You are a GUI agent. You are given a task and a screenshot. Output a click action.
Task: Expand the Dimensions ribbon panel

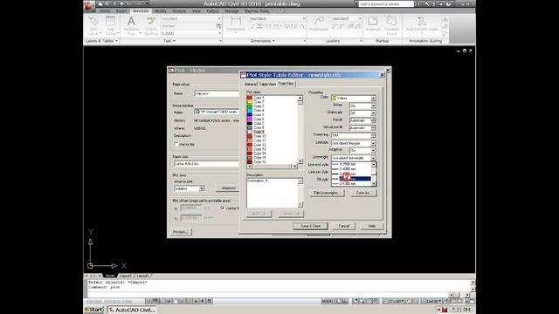pos(263,41)
